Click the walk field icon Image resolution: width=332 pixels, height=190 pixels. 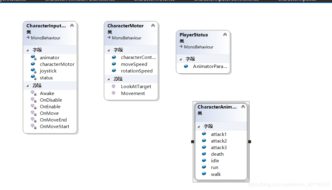pyautogui.click(x=204, y=174)
